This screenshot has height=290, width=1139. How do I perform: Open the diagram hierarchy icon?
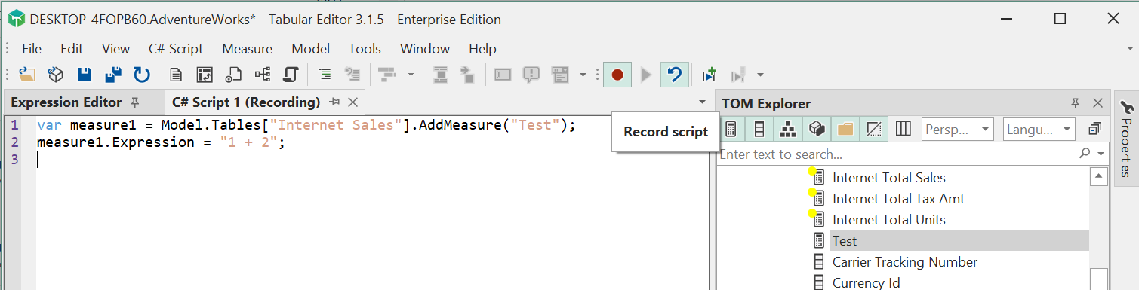[263, 75]
